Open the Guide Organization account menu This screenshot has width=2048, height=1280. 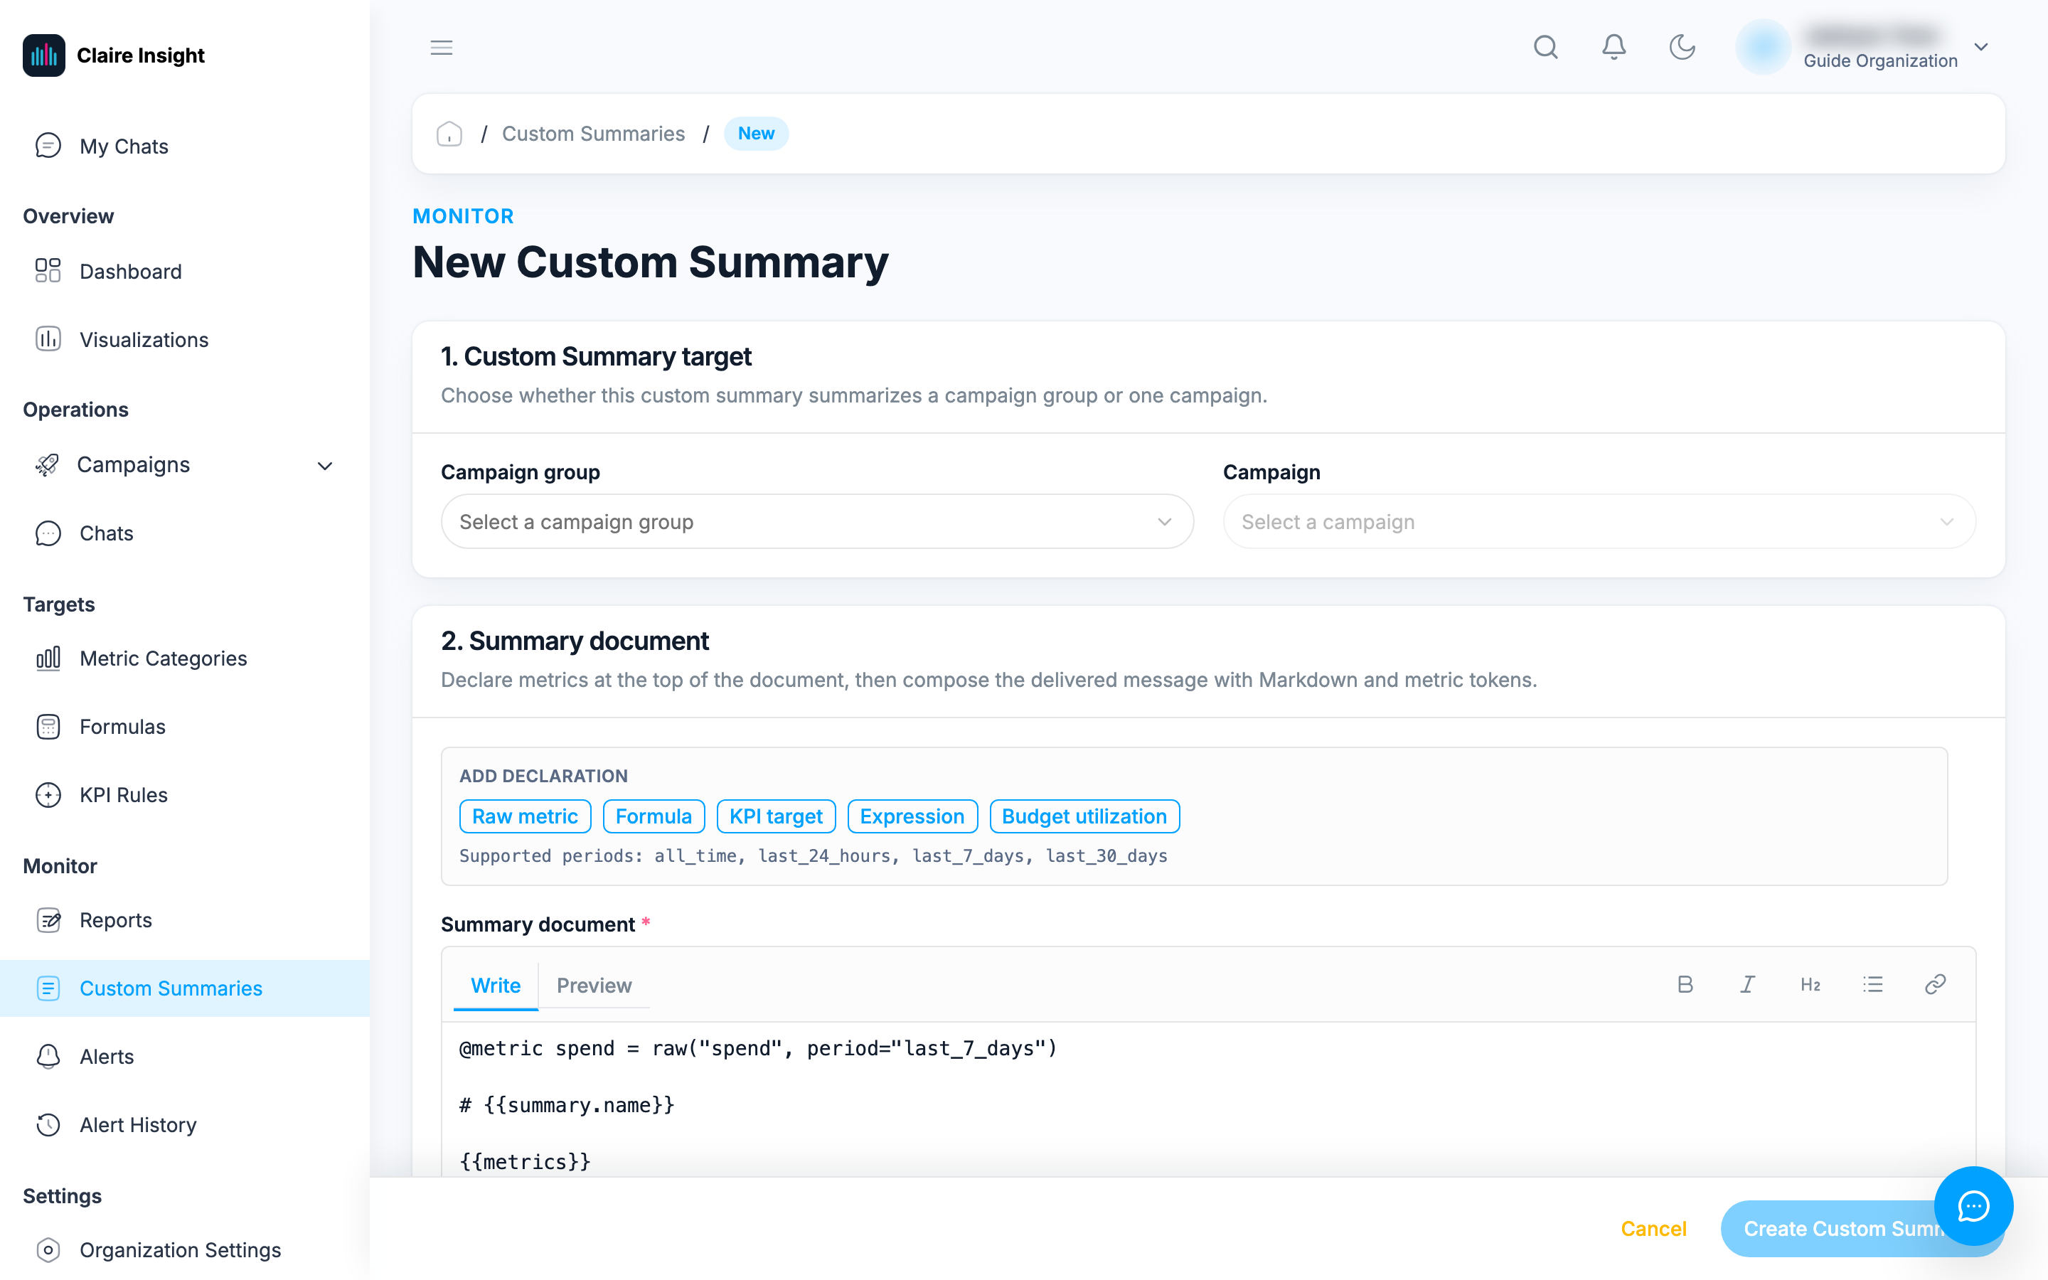(1862, 48)
